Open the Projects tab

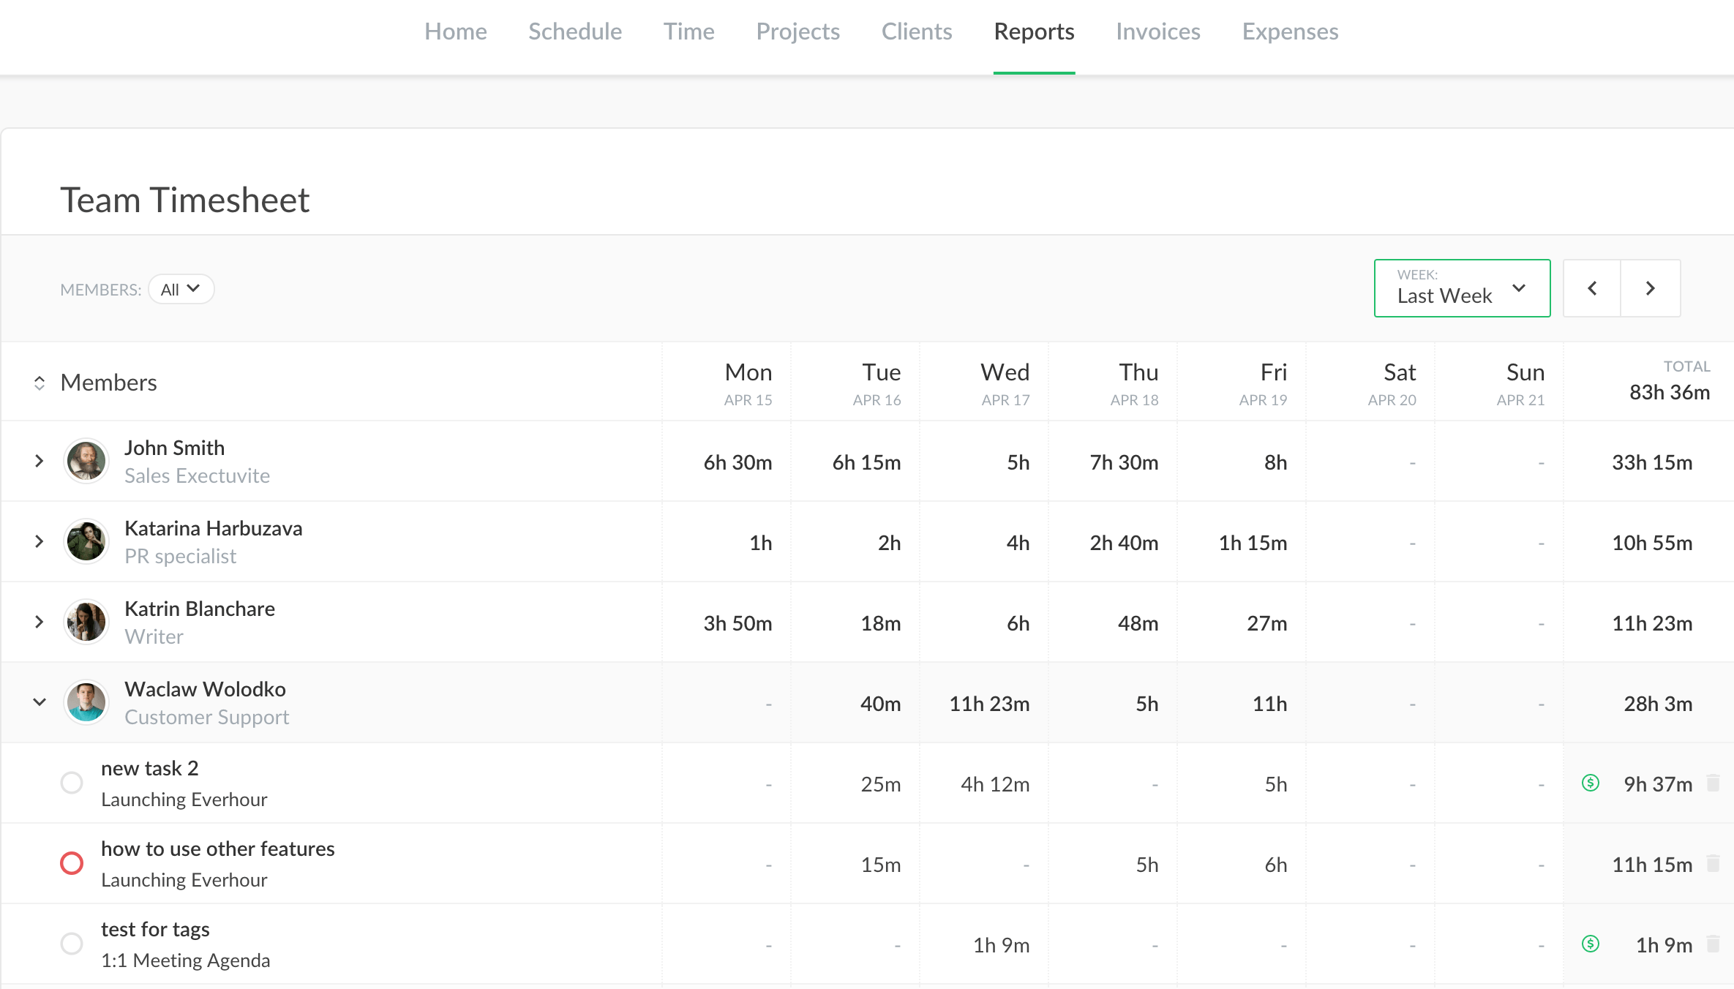[x=797, y=31]
